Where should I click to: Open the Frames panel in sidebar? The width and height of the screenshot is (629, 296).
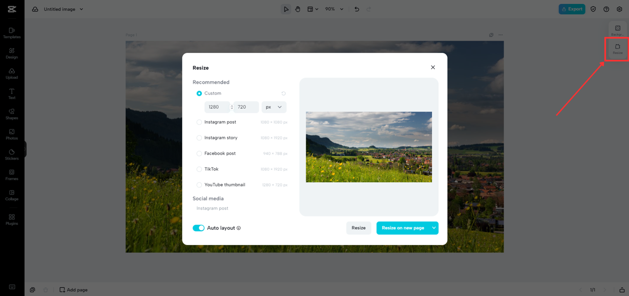pyautogui.click(x=12, y=175)
